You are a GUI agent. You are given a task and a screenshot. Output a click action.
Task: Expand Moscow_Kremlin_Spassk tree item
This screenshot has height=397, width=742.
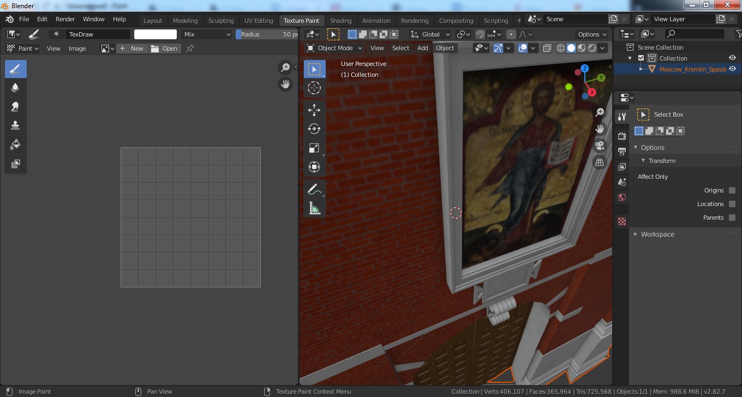[642, 69]
